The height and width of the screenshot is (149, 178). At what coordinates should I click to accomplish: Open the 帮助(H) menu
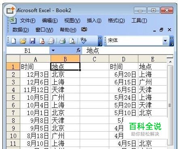tap(68, 29)
